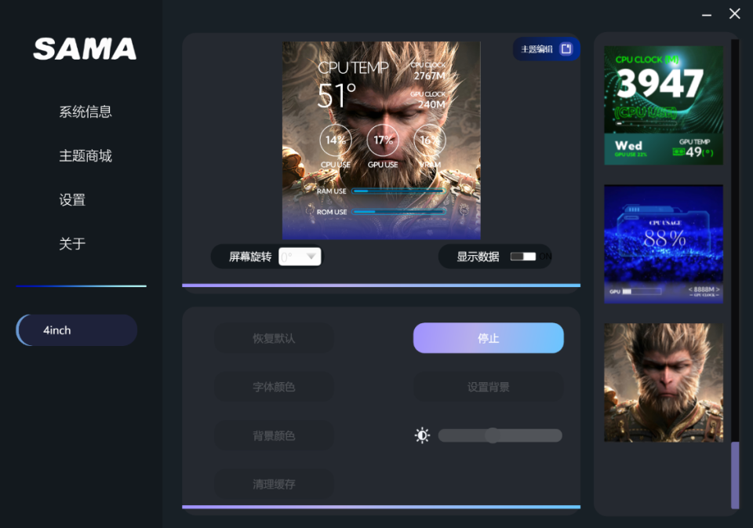
Task: Click the brightness sun icon
Action: point(422,435)
